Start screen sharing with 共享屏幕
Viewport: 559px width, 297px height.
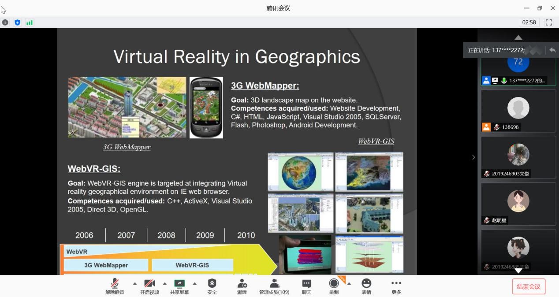pos(179,286)
